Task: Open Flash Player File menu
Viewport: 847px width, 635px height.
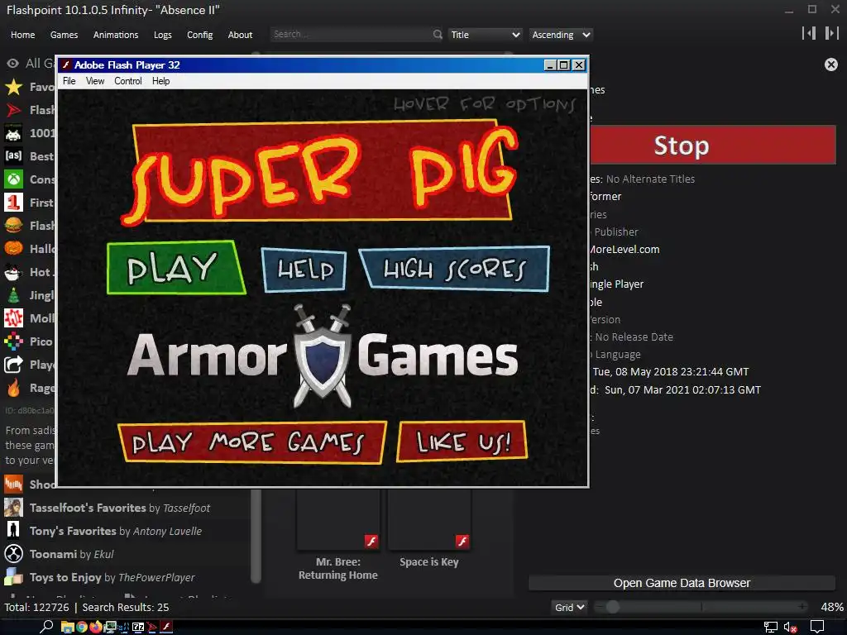Action: point(69,81)
